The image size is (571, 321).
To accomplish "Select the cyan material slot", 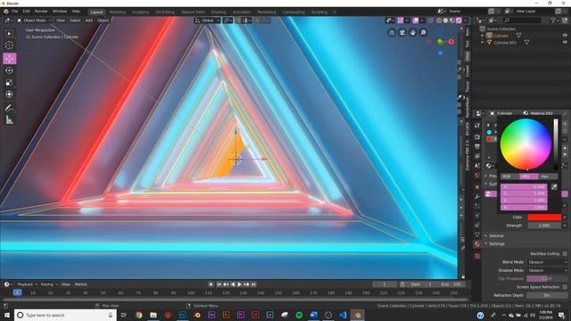I will click(x=490, y=132).
